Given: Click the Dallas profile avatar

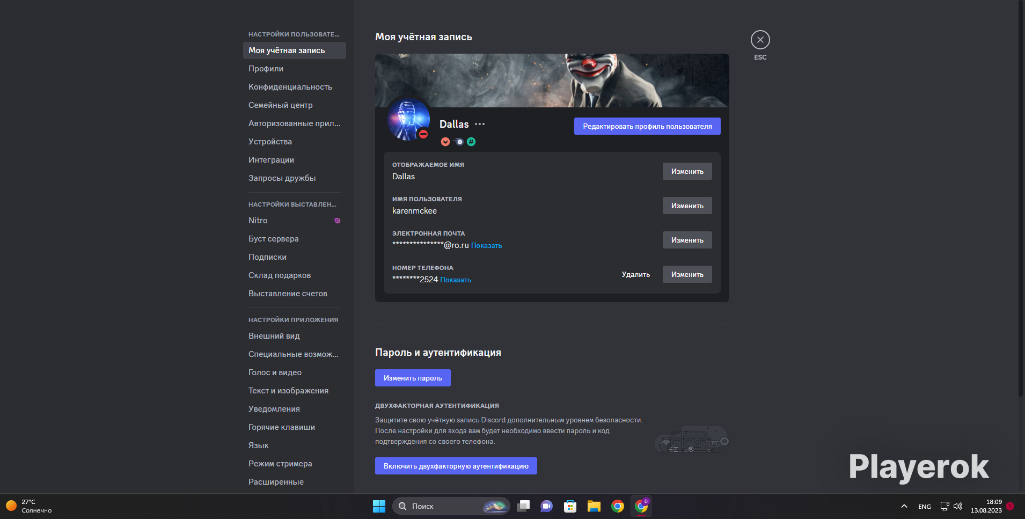Looking at the screenshot, I should tap(408, 120).
